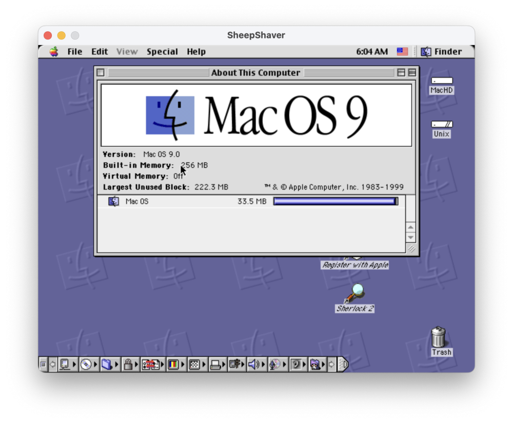The image size is (513, 423).
Task: Click the About This Computer title bar
Action: 255,73
